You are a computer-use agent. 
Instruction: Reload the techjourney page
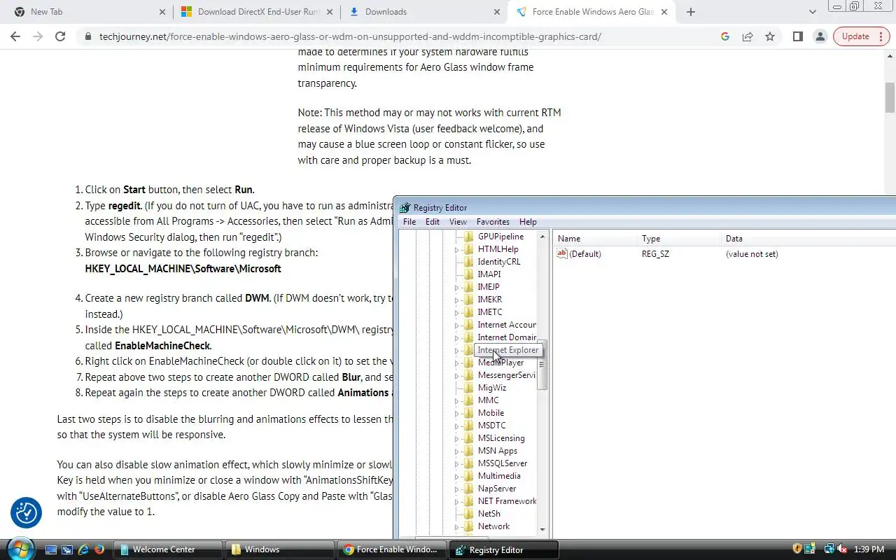(x=60, y=36)
